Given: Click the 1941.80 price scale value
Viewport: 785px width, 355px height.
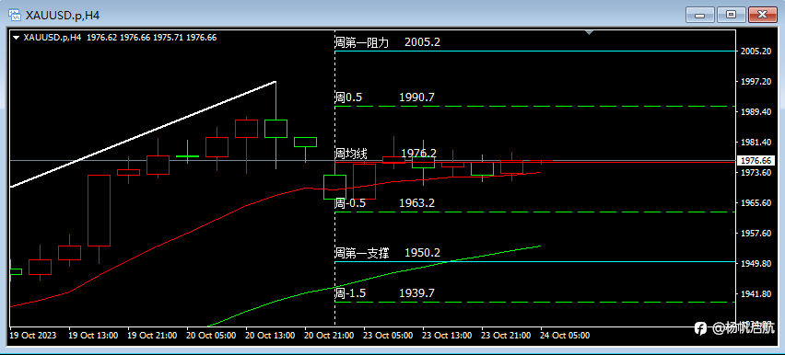Looking at the screenshot, I should click(756, 294).
